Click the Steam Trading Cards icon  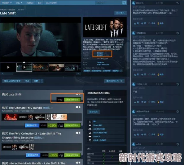90,133
